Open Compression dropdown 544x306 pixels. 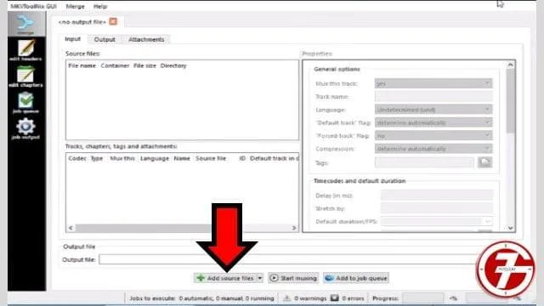pos(433,149)
